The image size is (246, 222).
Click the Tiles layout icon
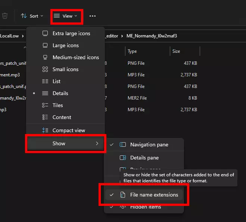point(45,105)
